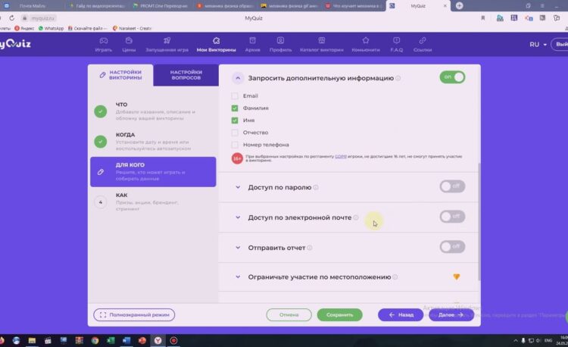This screenshot has width=568, height=347.
Task: Check the Email checkbox
Action: pyautogui.click(x=236, y=96)
